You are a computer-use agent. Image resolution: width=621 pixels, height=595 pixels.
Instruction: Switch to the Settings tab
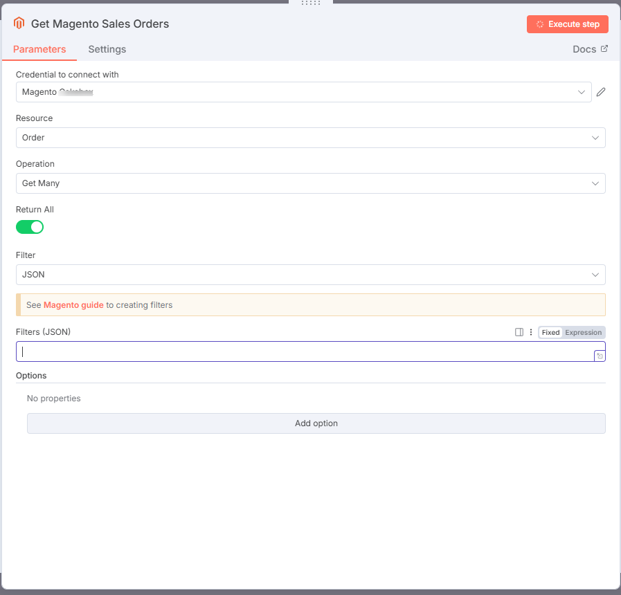tap(107, 49)
